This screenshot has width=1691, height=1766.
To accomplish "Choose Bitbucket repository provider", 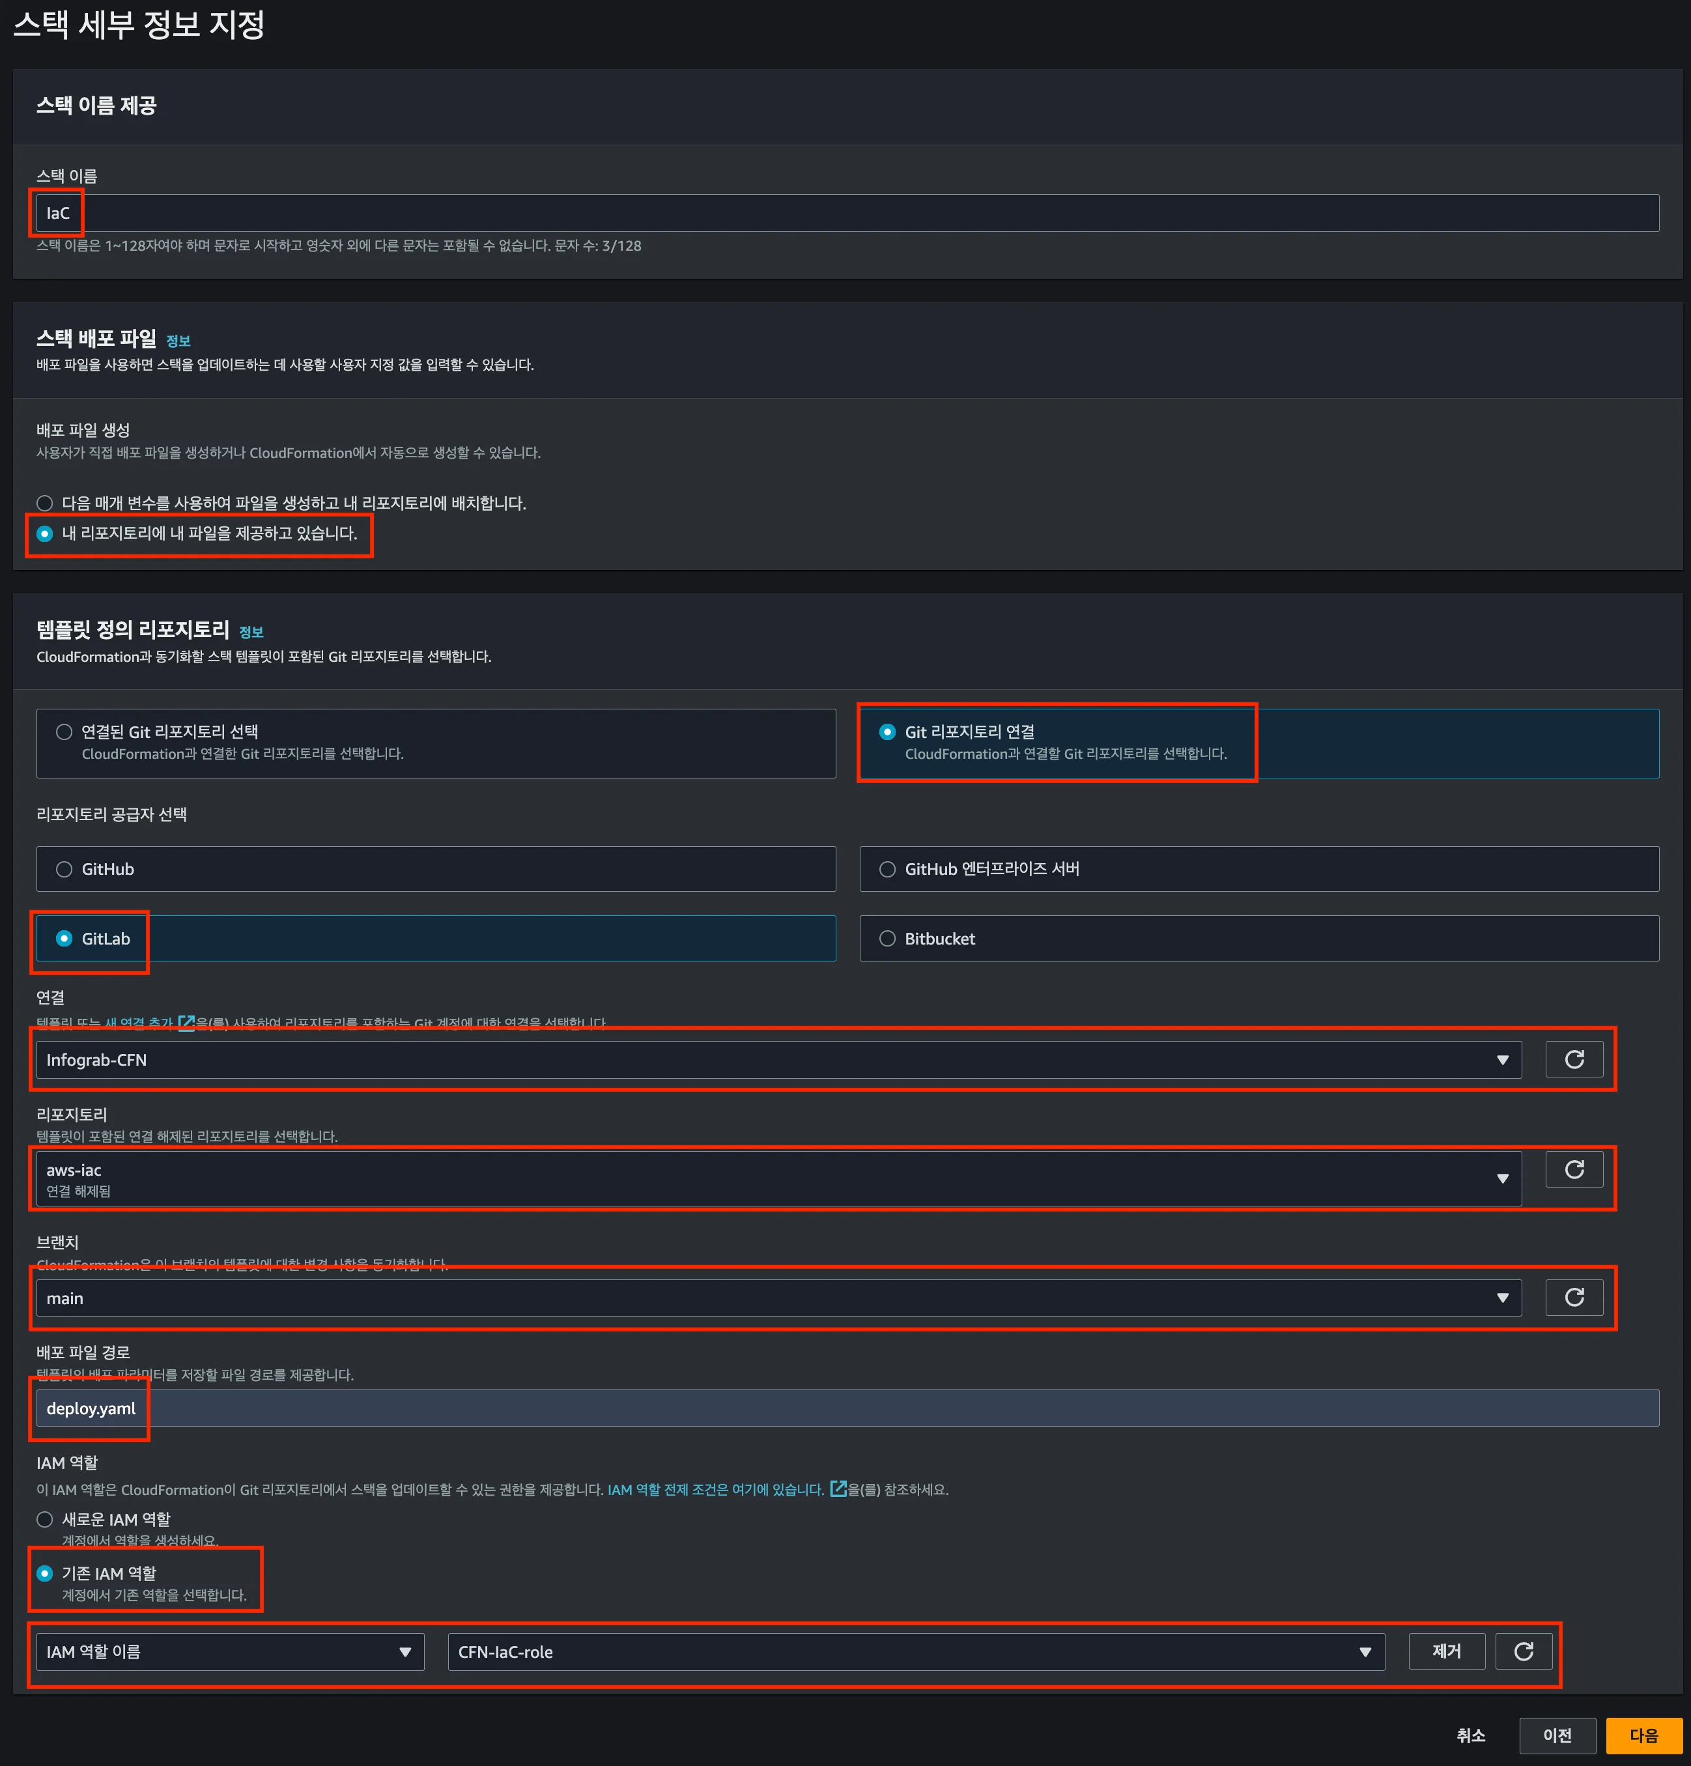I will (x=887, y=938).
